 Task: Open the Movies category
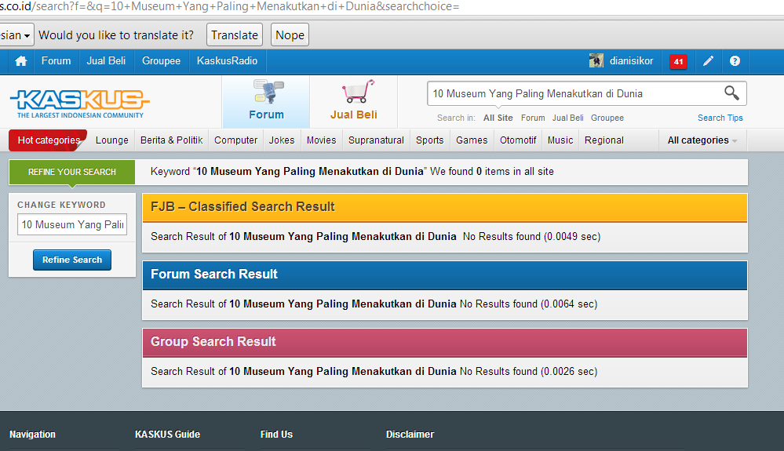point(322,140)
